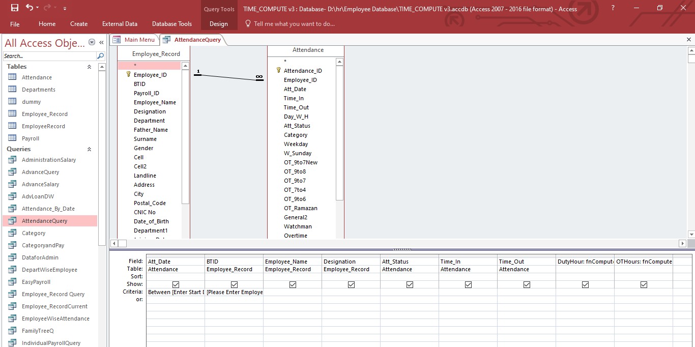
Task: Uncheck Show box for Att_Date column
Action: (176, 284)
